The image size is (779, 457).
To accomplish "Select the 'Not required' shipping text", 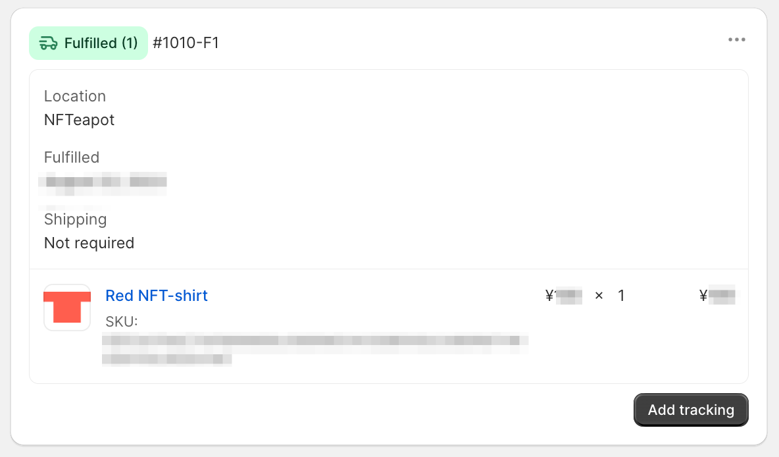I will pyautogui.click(x=89, y=243).
